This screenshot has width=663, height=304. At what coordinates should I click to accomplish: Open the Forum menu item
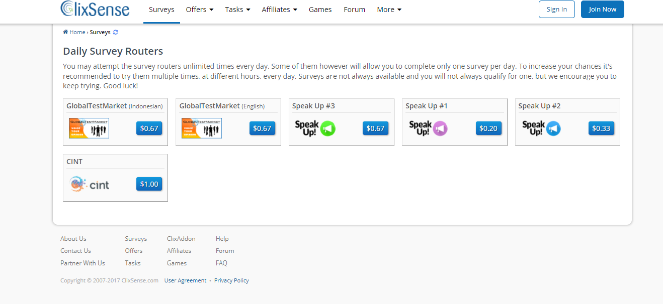pos(355,10)
